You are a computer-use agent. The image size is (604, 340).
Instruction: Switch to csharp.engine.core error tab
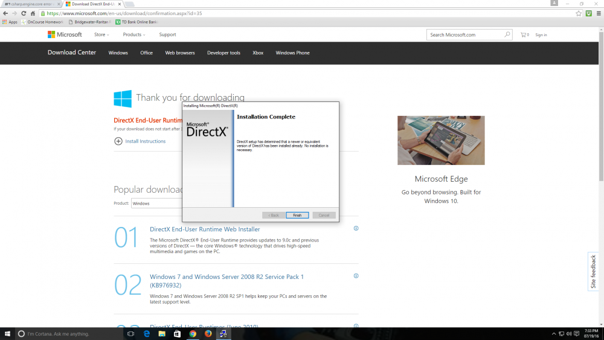(x=30, y=4)
